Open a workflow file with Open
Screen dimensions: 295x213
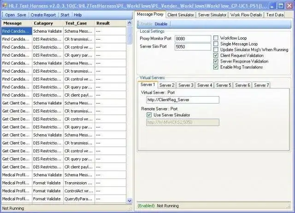tap(10, 15)
